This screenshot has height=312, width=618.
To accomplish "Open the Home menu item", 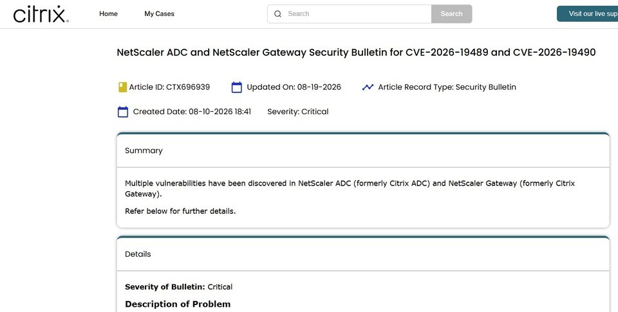I will point(108,13).
